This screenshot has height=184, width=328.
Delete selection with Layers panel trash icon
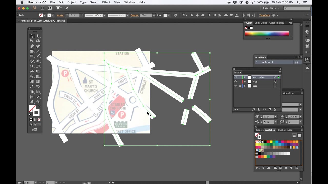click(275, 109)
